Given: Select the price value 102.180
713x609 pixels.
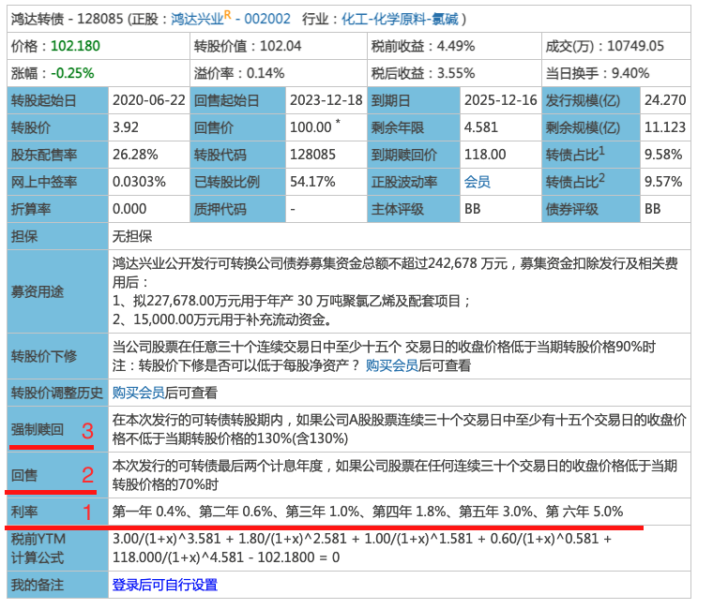Looking at the screenshot, I should (x=75, y=46).
